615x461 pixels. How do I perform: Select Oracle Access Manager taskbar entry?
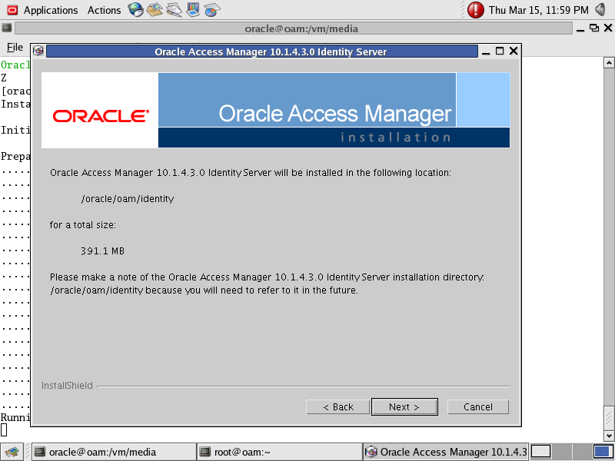click(446, 452)
